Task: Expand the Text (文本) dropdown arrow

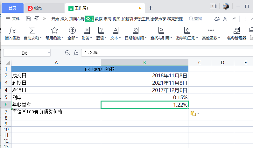Action: click(120, 38)
